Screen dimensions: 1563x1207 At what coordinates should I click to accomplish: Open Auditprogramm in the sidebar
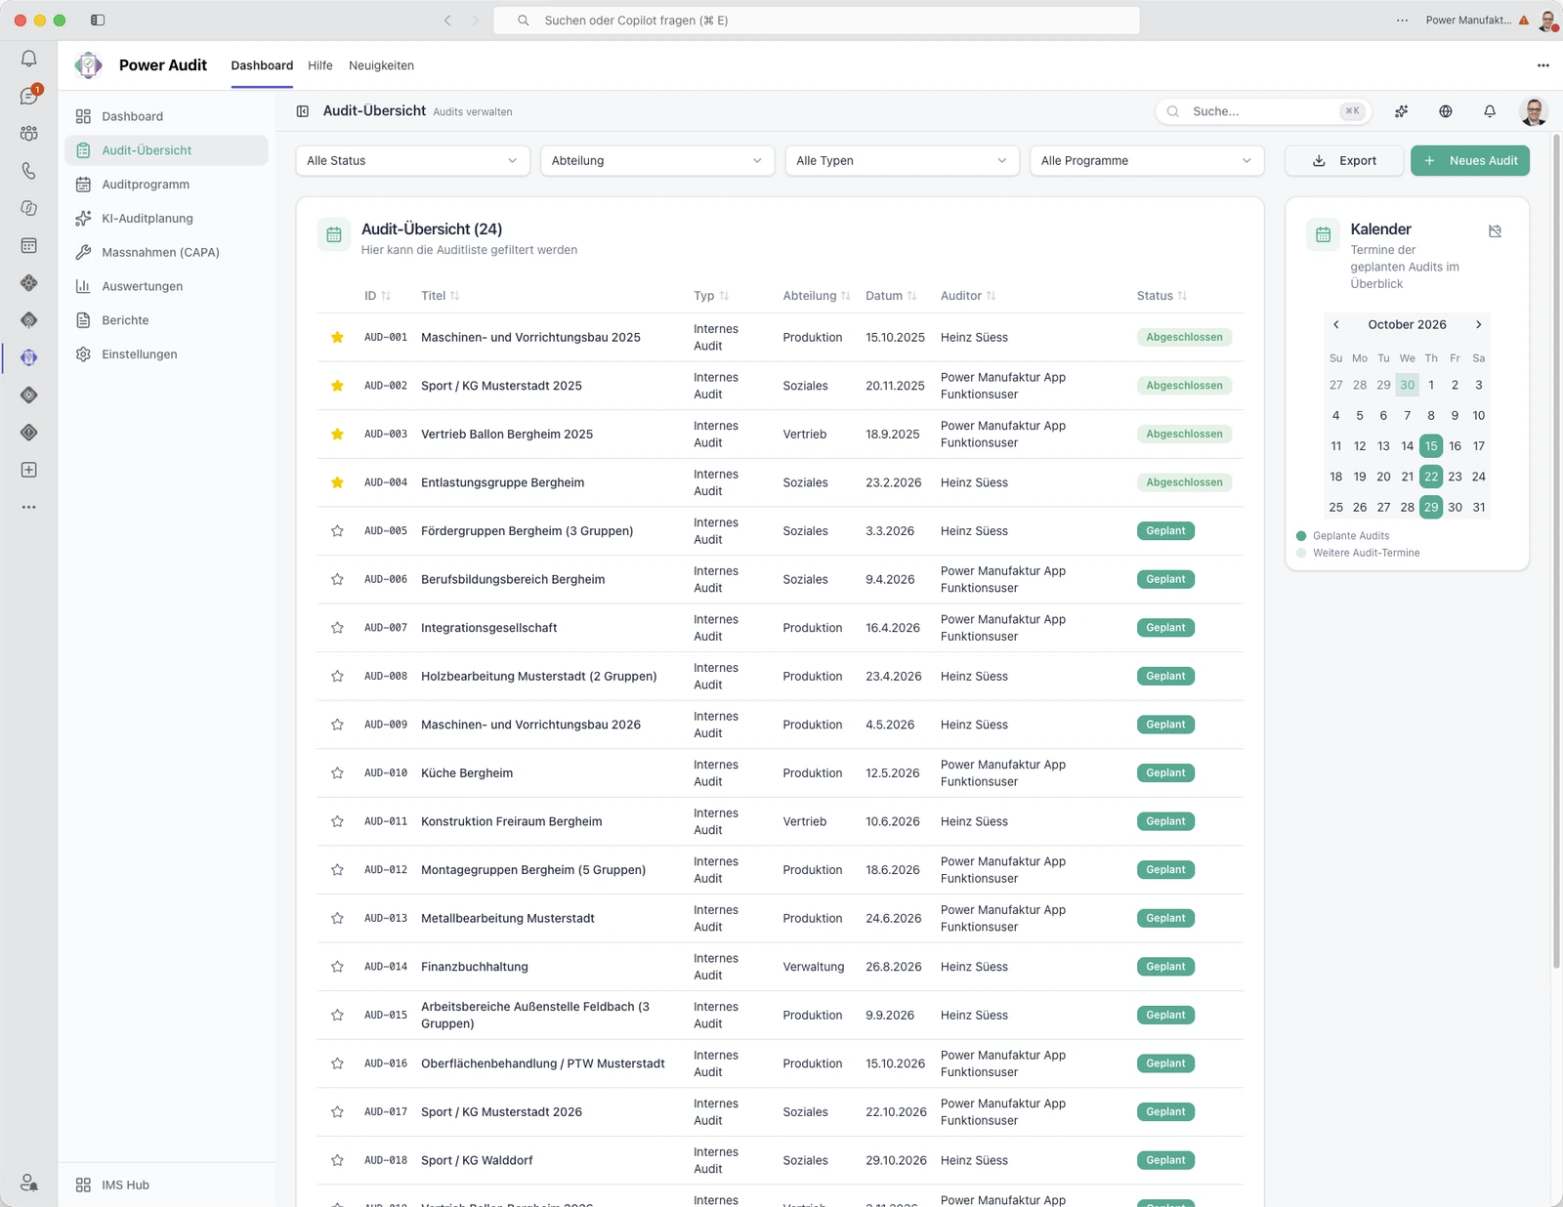coord(166,185)
